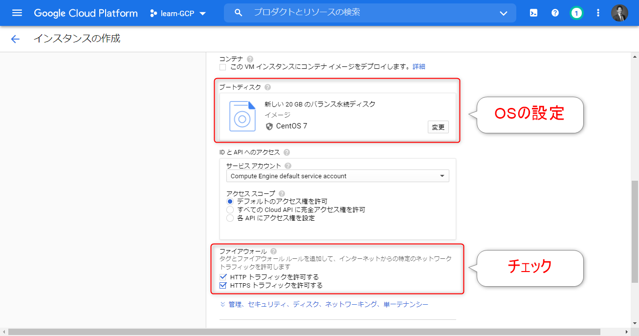Click the search magnifier icon

239,13
